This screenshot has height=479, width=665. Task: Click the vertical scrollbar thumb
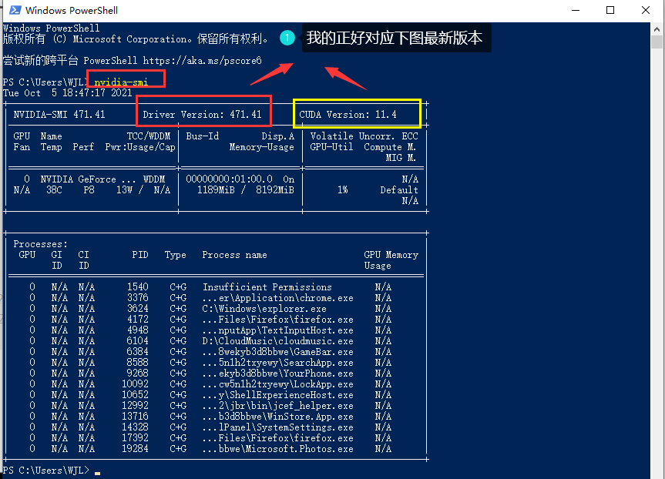coord(657,42)
